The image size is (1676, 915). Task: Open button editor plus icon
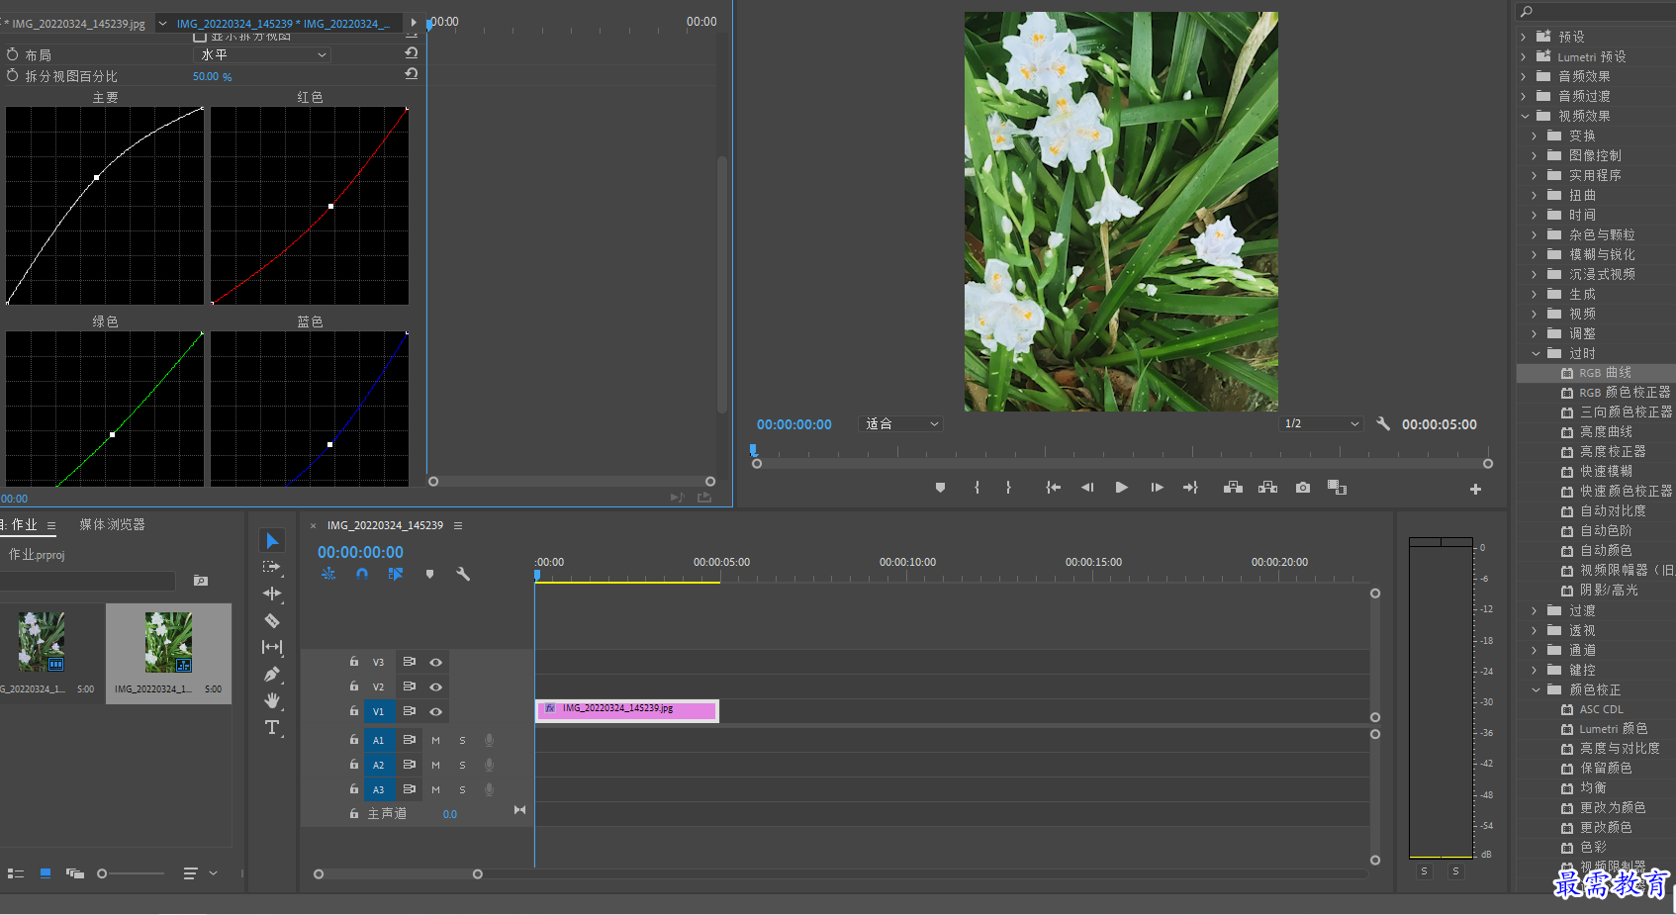click(x=1475, y=490)
